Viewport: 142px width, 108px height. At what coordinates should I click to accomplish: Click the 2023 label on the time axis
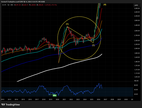78,99
